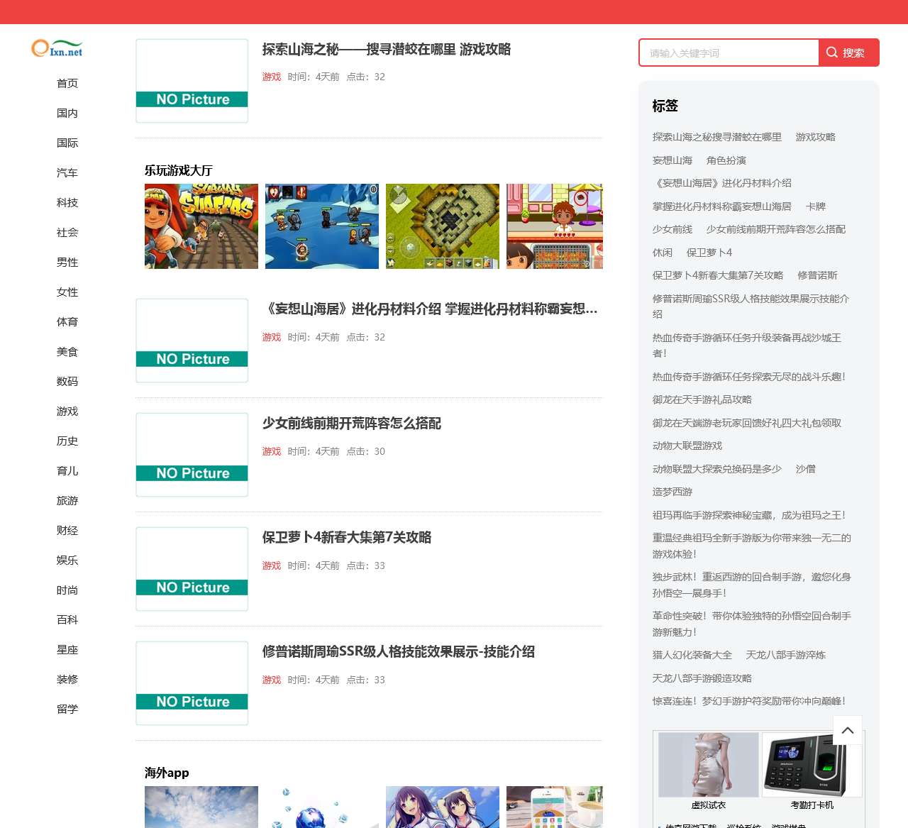Screen dimensions: 908x828
Task: Click the 保卫萝卜4 tag
Action: pos(709,253)
